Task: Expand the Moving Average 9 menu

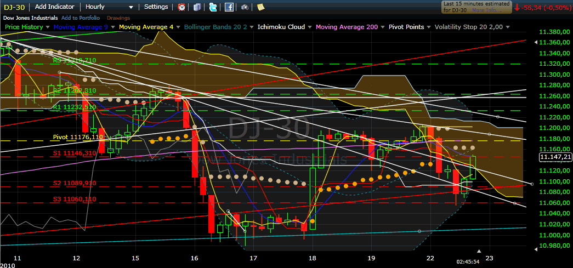Action: coord(113,27)
